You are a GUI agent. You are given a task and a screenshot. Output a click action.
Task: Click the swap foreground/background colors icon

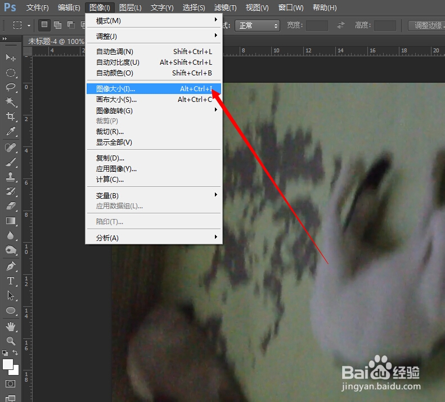coord(15,352)
